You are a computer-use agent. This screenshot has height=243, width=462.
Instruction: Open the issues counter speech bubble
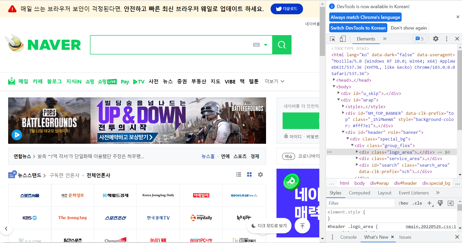pyautogui.click(x=419, y=39)
